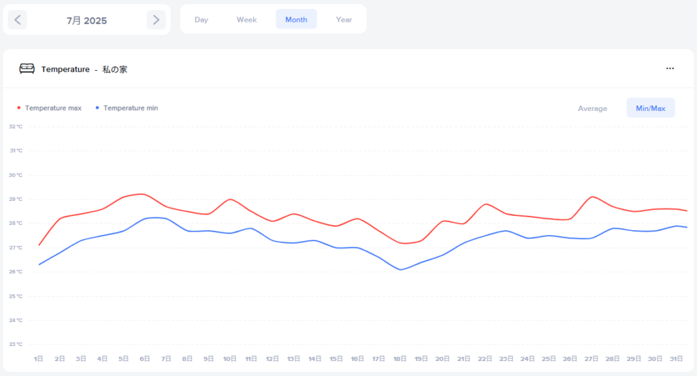697x376 pixels.
Task: Switch to the Week view tab
Action: pos(246,20)
